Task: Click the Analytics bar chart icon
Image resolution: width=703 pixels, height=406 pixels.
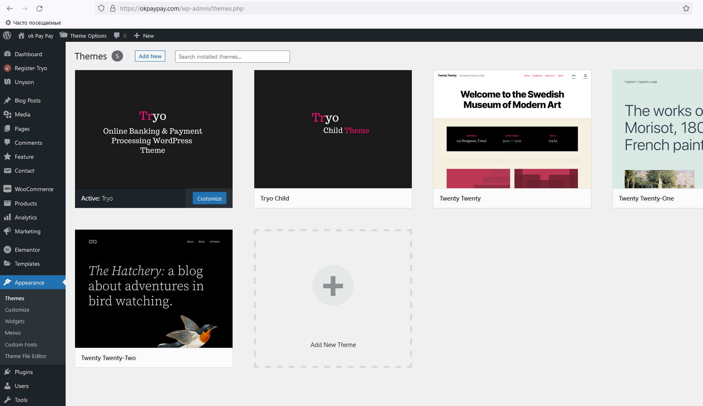Action: pyautogui.click(x=7, y=217)
